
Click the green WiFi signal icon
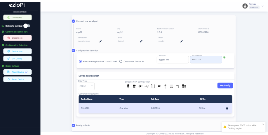coord(224,58)
